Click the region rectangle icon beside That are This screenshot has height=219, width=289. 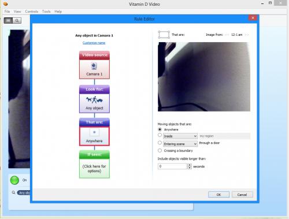[x=164, y=35]
